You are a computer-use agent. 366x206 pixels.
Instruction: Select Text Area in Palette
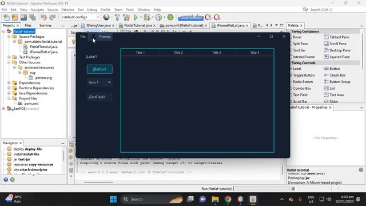(x=334, y=95)
